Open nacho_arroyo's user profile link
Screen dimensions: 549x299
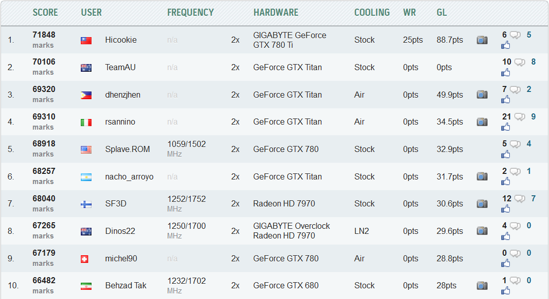tap(129, 177)
